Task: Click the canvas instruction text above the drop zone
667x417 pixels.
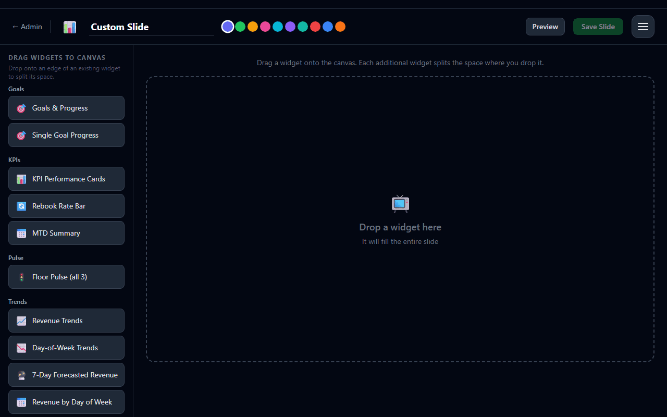Action: pyautogui.click(x=400, y=63)
